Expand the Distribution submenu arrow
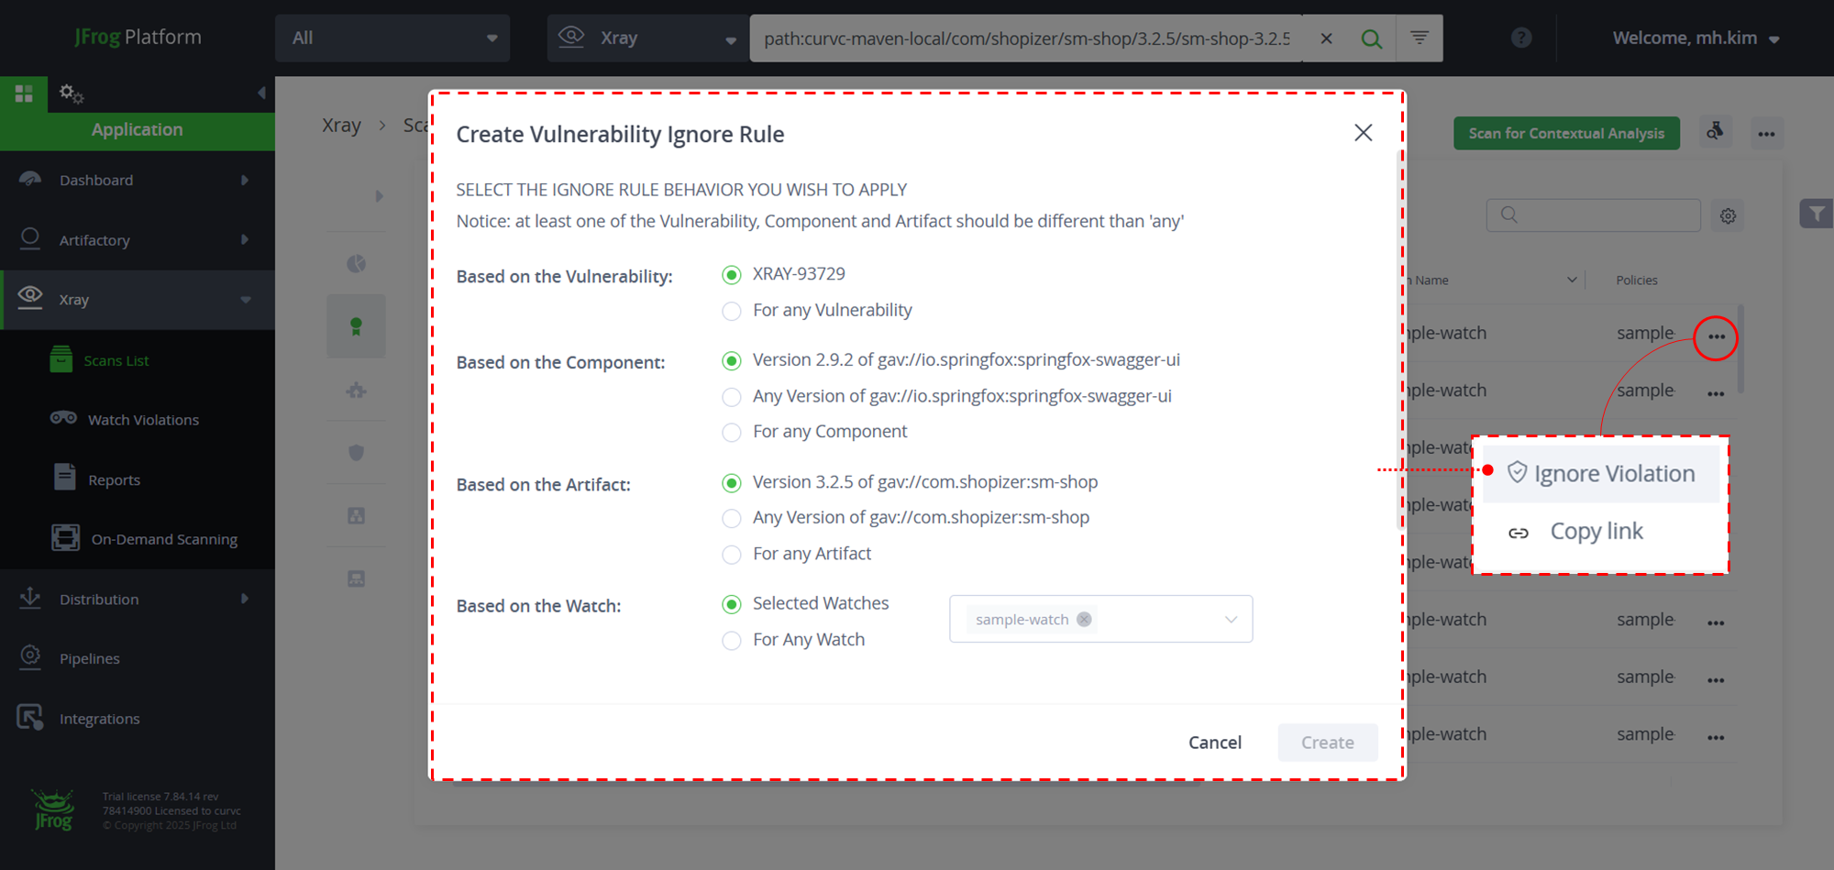Screen dimensions: 1834x870 pyautogui.click(x=244, y=599)
